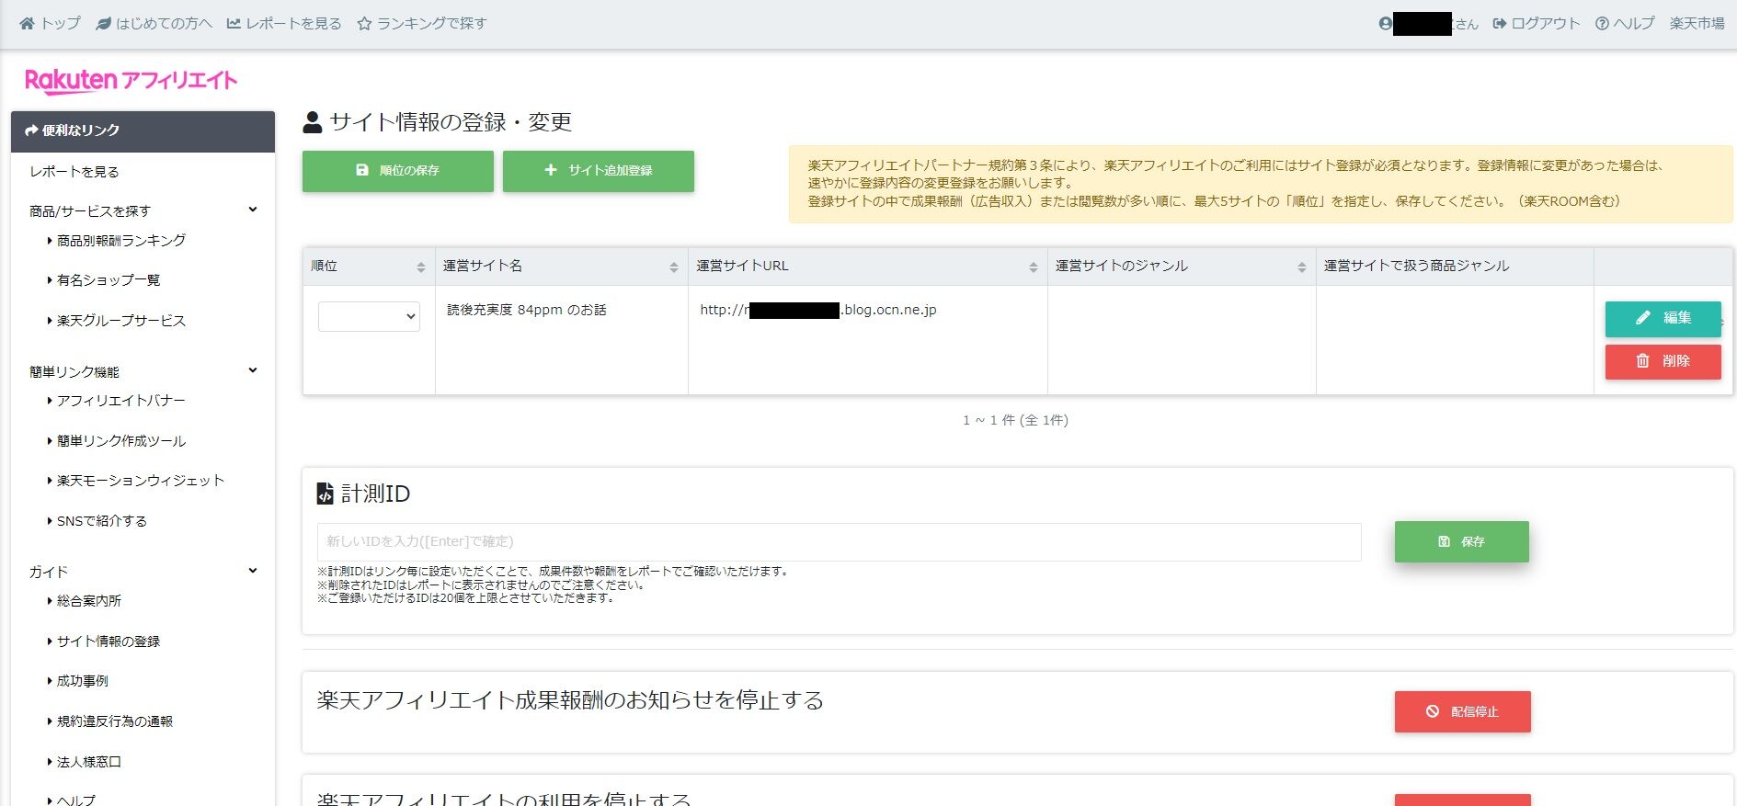Click the logout arrow icon
The image size is (1737, 806).
tap(1500, 24)
